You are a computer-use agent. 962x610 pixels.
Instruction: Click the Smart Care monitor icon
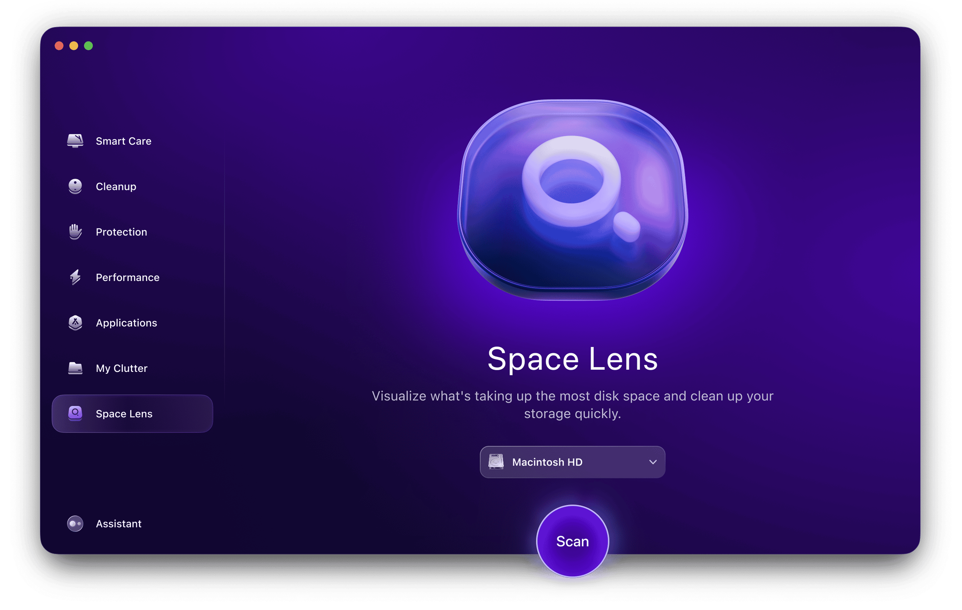pos(75,141)
